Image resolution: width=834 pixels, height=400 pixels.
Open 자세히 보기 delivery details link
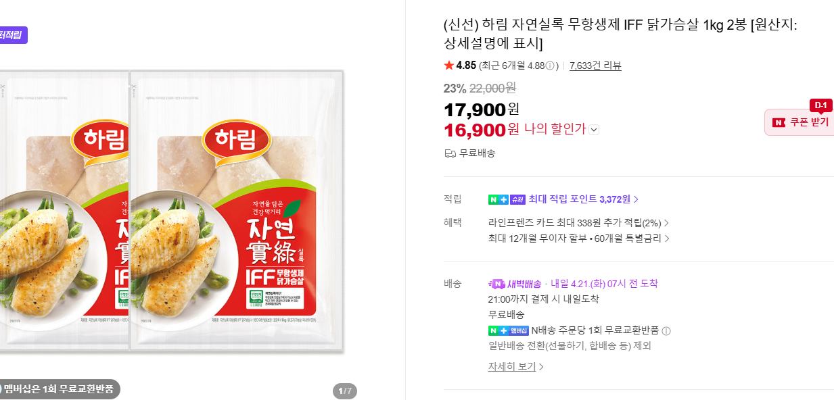tap(515, 366)
